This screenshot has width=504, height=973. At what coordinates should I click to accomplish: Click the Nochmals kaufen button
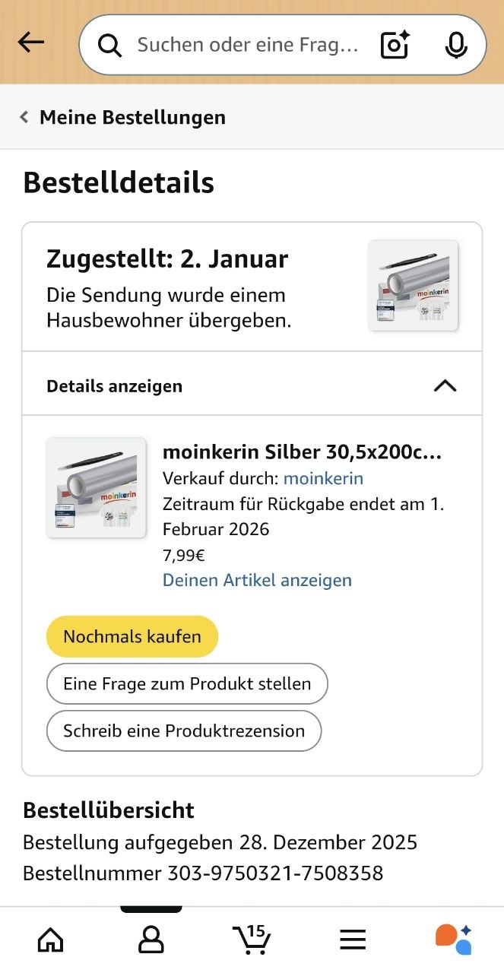[x=132, y=636]
